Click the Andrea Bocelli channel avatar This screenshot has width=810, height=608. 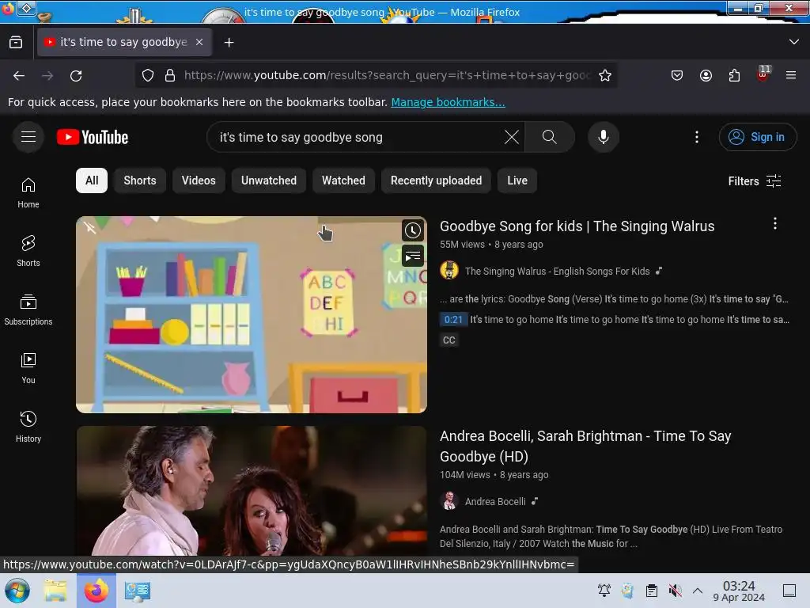pyautogui.click(x=449, y=501)
